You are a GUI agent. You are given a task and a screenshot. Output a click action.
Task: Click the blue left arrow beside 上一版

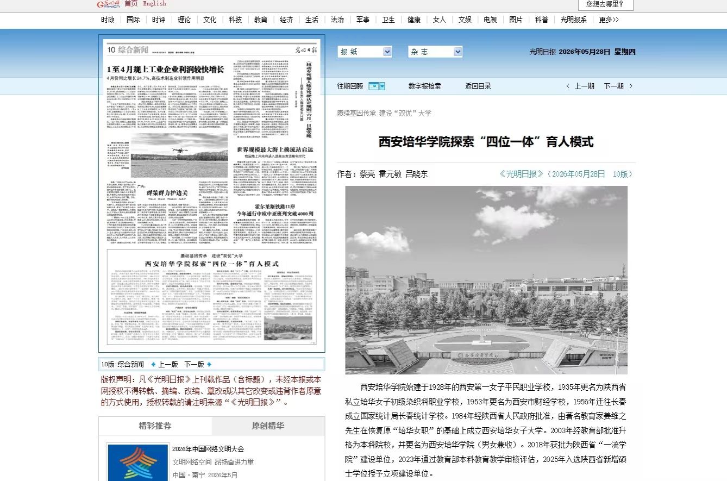[153, 364]
